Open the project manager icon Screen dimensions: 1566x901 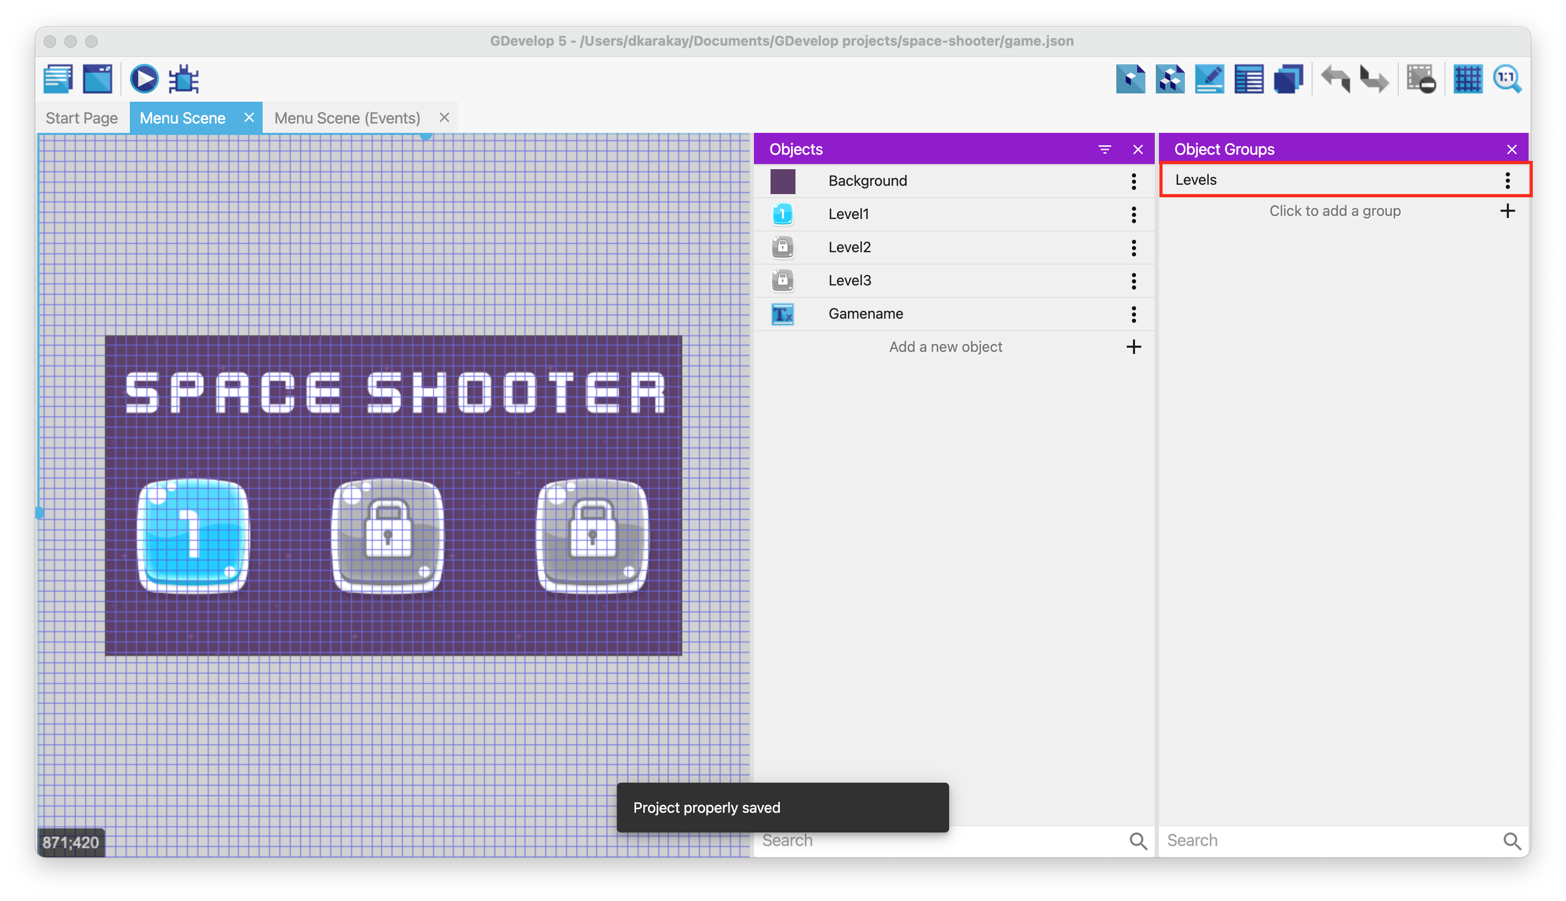pyautogui.click(x=58, y=79)
